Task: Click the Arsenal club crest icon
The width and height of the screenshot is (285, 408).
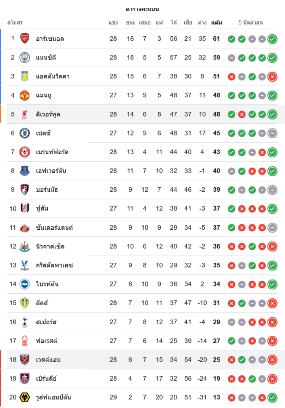Action: pyautogui.click(x=25, y=39)
